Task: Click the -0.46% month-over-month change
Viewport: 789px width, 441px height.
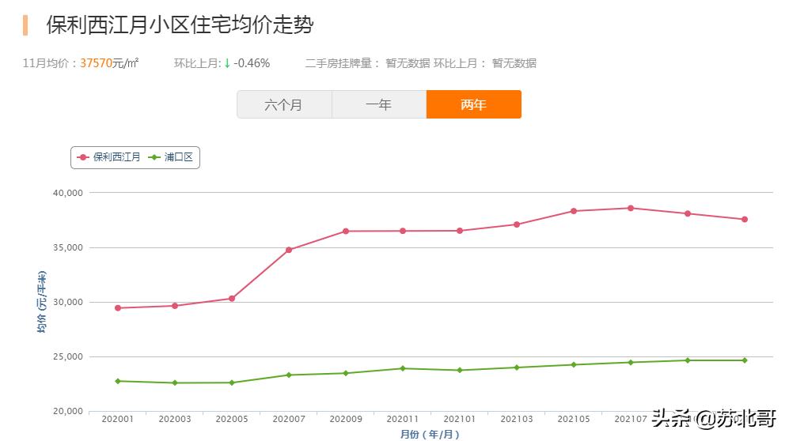Action: click(252, 63)
